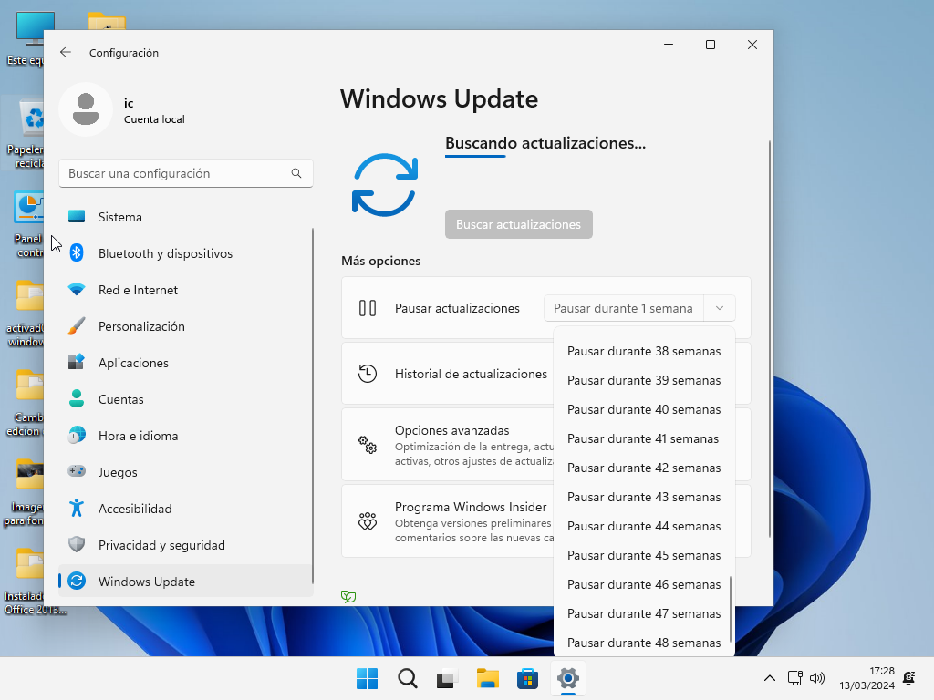
Task: Choose Pausar durante 41 semanas
Action: click(x=644, y=438)
